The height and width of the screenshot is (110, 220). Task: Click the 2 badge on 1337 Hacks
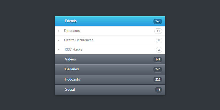[159, 50]
